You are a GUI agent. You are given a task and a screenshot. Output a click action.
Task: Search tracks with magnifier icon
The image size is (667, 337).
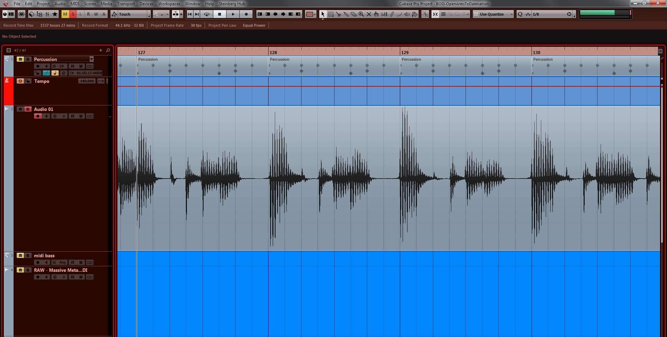click(x=108, y=50)
